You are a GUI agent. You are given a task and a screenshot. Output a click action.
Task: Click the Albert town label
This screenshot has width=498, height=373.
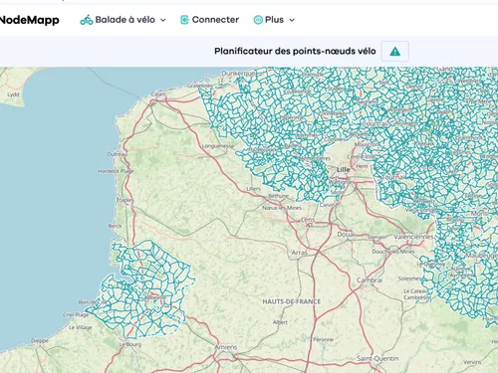(280, 322)
